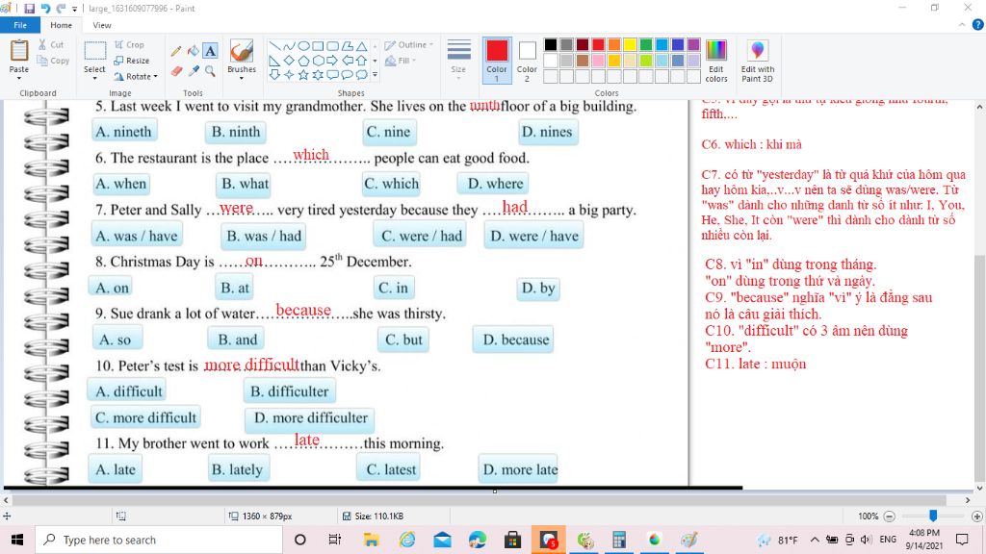Select the Text tool

coord(211,51)
